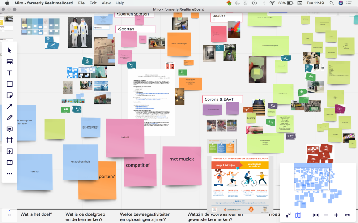The width and height of the screenshot is (358, 223).
Task: Open the 6% zoom level dropdown
Action: [x=348, y=215]
